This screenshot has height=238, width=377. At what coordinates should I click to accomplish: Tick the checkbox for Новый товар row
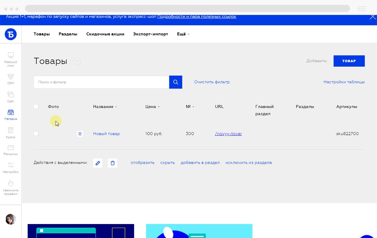[x=36, y=134]
